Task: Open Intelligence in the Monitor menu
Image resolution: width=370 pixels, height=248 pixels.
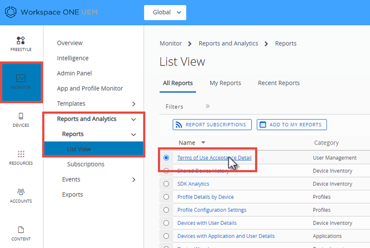Action: [x=73, y=58]
